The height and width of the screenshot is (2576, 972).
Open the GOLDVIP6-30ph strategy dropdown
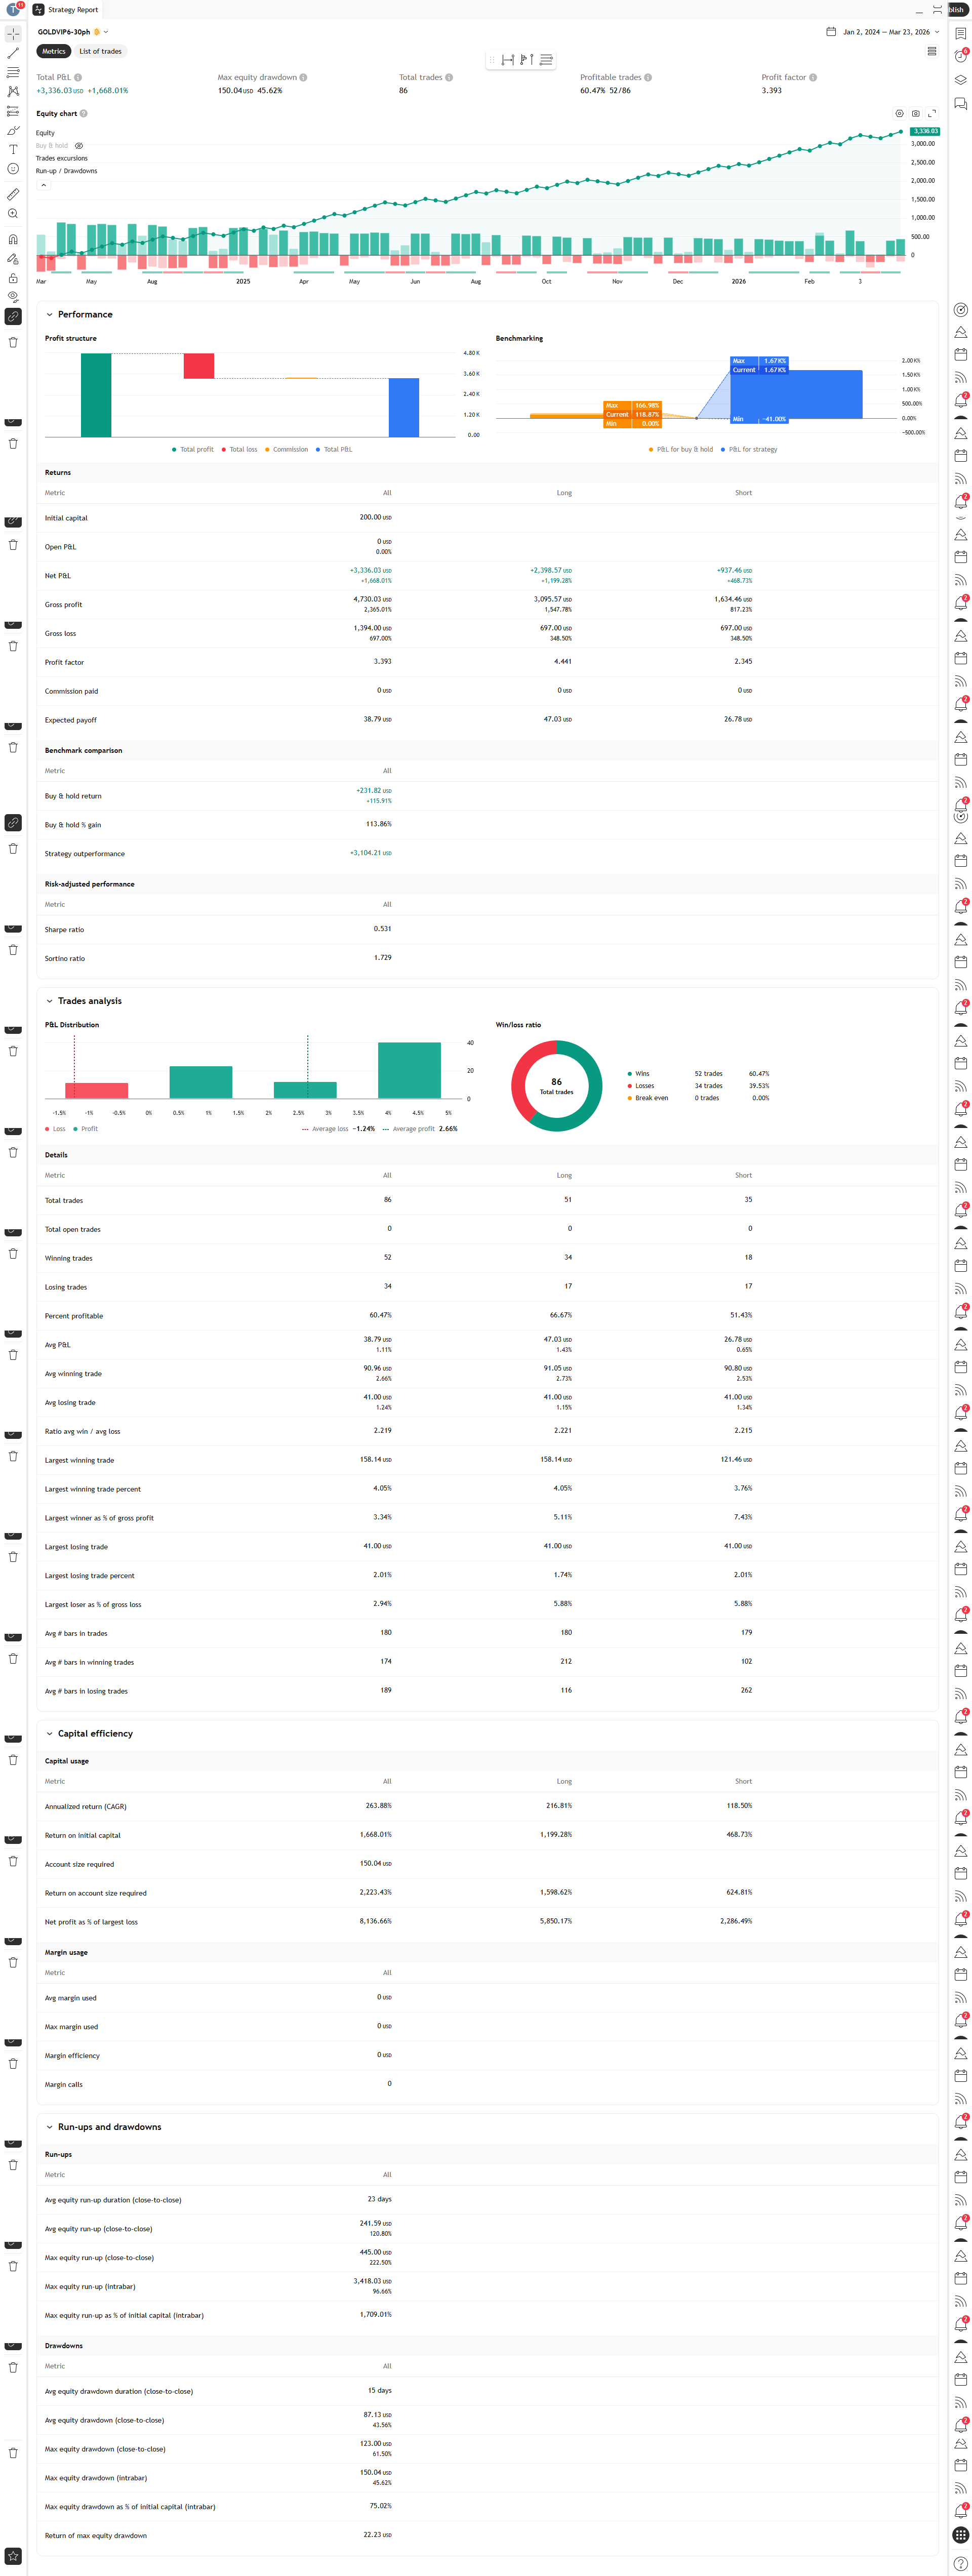point(73,32)
